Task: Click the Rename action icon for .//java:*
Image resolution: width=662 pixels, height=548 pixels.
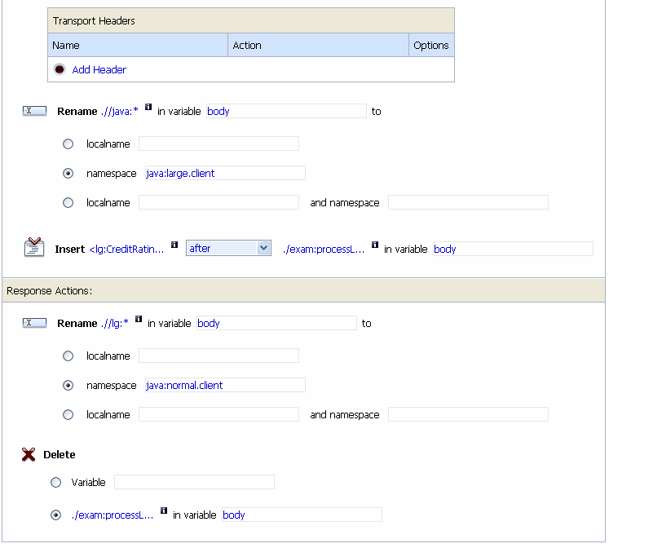Action: (x=34, y=111)
